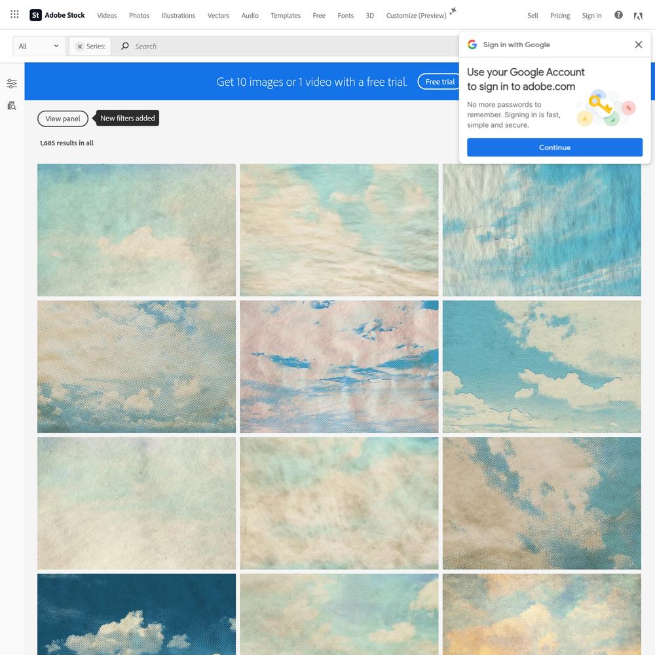Screen dimensions: 655x655
Task: Open the Vectors menu
Action: pos(219,16)
